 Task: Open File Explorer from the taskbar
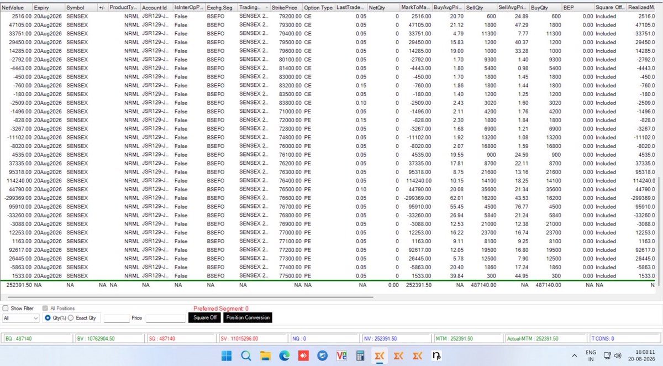pyautogui.click(x=265, y=355)
